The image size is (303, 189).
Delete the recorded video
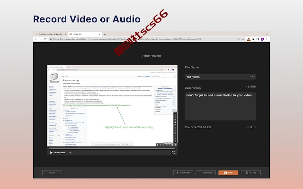(251, 172)
